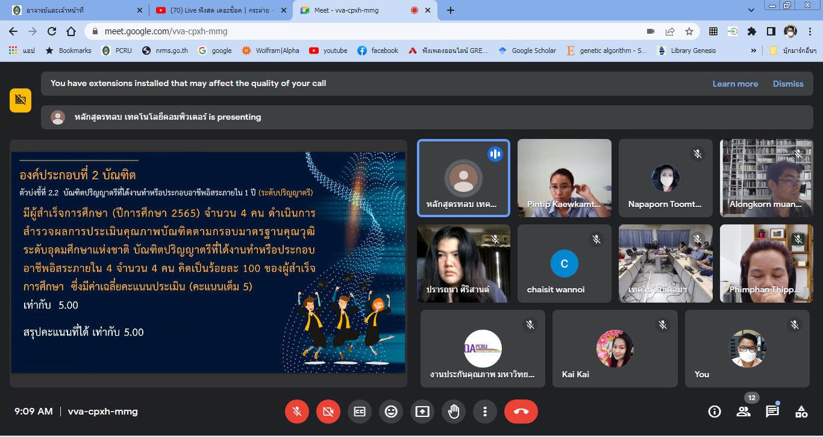Click the Learn more link
823x438 pixels.
click(735, 84)
